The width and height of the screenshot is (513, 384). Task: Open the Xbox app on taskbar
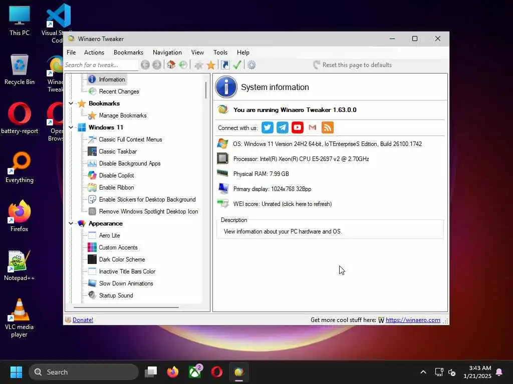coord(195,372)
